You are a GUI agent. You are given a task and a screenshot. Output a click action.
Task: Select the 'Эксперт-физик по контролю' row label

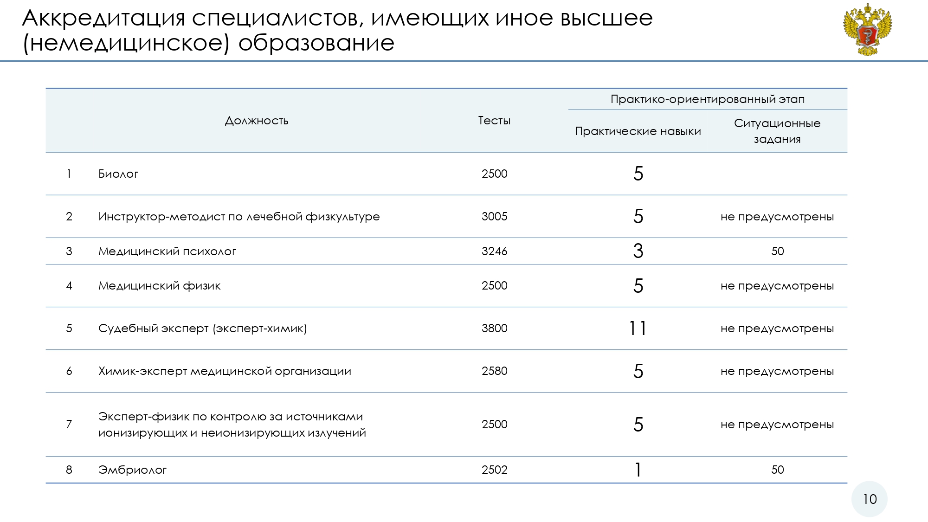click(x=232, y=425)
